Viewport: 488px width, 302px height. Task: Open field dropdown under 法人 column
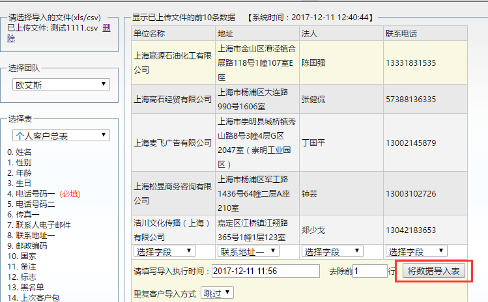pyautogui.click(x=332, y=251)
